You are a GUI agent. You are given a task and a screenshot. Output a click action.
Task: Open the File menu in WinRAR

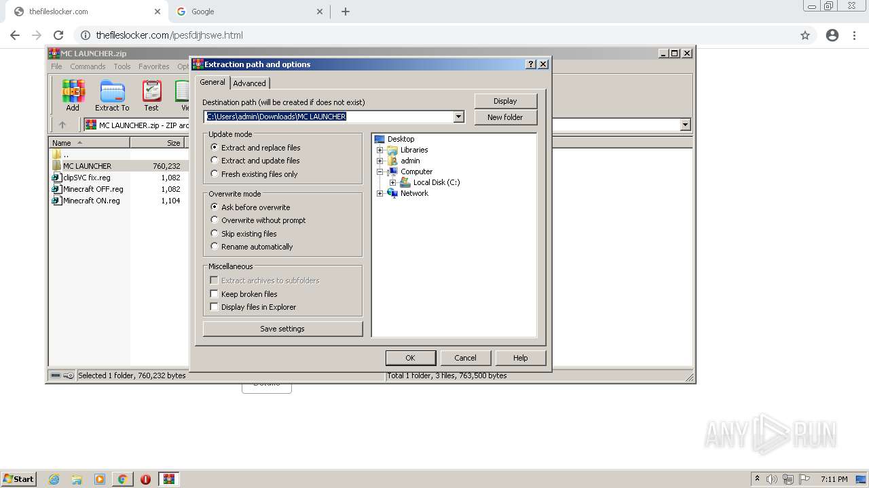tap(56, 66)
